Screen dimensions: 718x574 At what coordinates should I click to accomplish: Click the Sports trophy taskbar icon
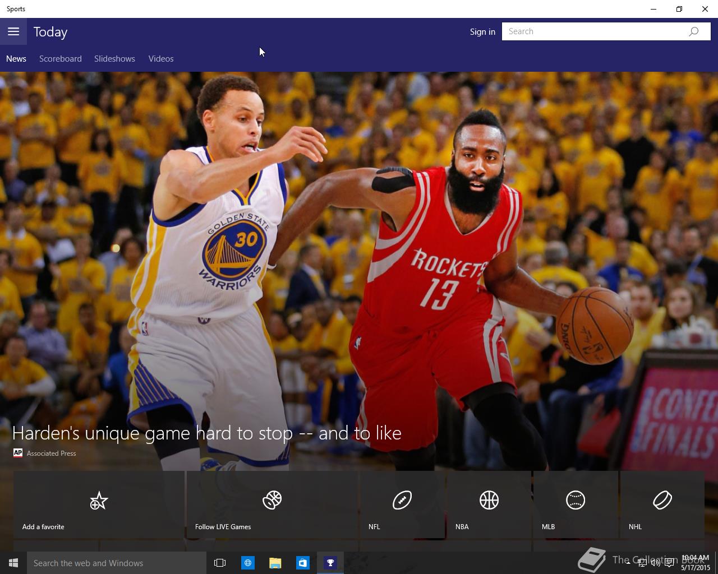pyautogui.click(x=330, y=563)
